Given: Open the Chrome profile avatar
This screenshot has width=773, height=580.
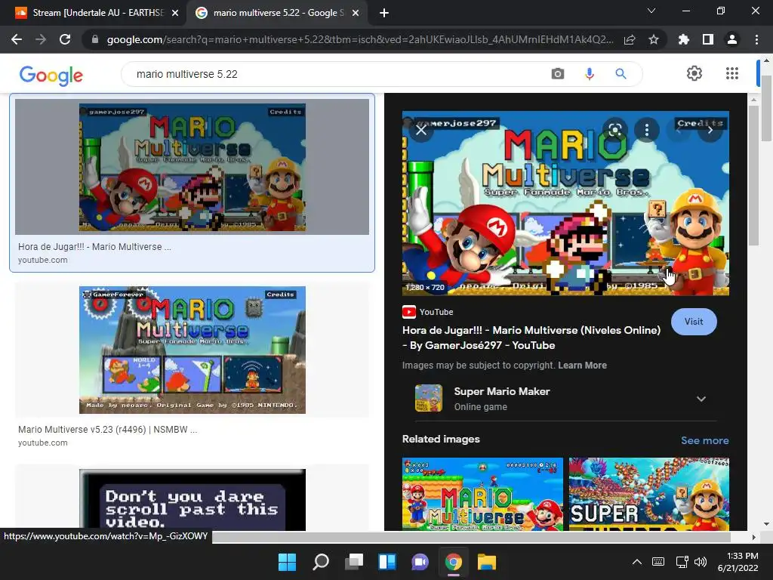Looking at the screenshot, I should [x=732, y=39].
